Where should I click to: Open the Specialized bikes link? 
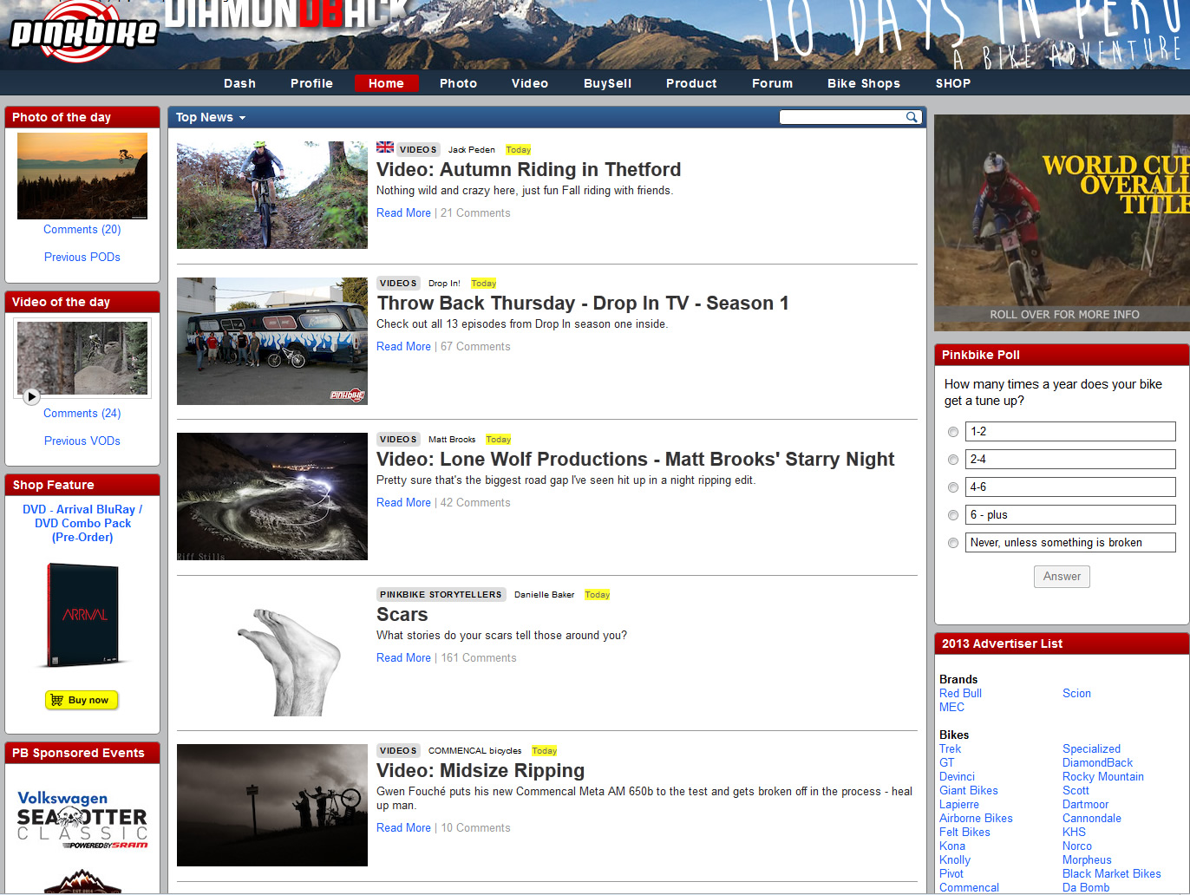pyautogui.click(x=1091, y=749)
